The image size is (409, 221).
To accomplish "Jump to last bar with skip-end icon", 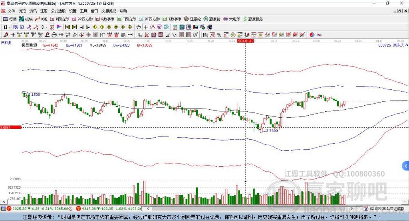I will (74, 27).
